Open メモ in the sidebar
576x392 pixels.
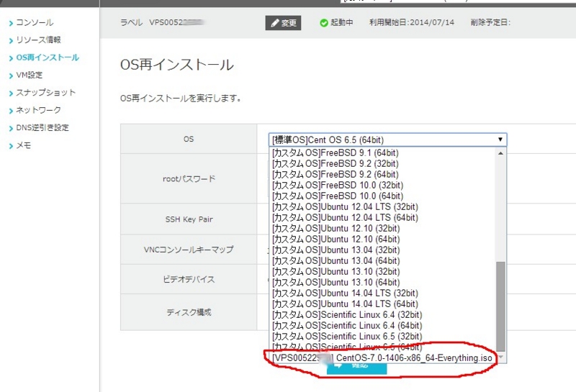(23, 145)
